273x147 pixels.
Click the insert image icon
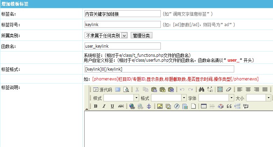point(160,106)
